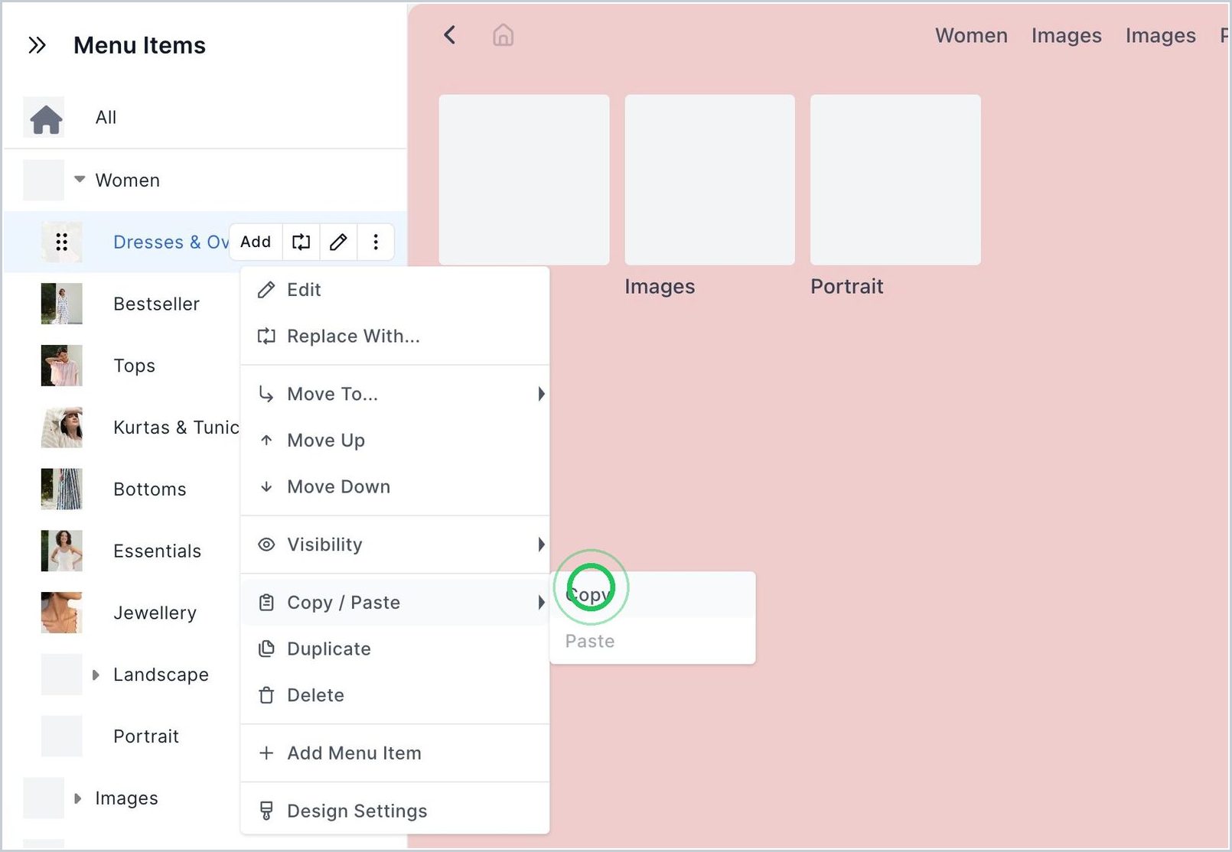This screenshot has height=852, width=1232.
Task: Open the first Images tab in preview header
Action: click(1066, 36)
